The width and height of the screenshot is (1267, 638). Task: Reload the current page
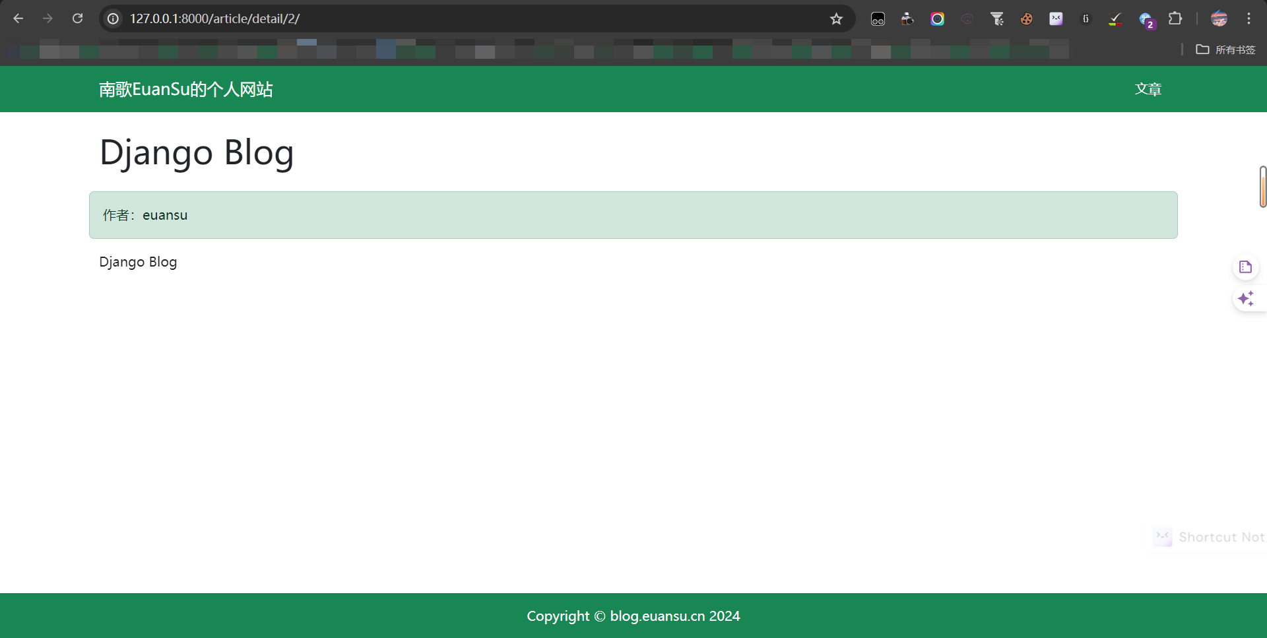click(x=78, y=18)
